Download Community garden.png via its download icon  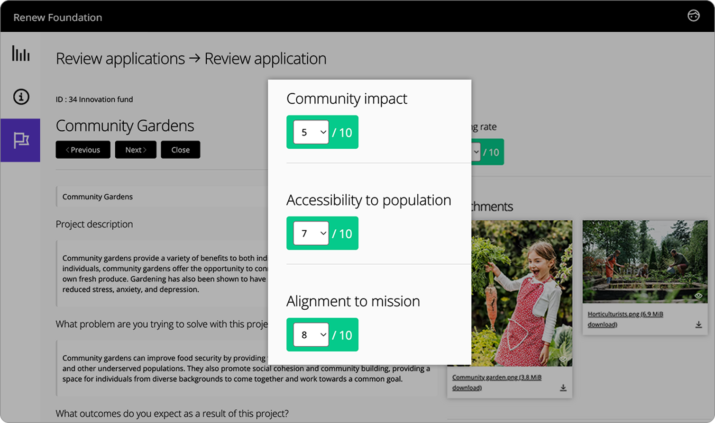[563, 387]
